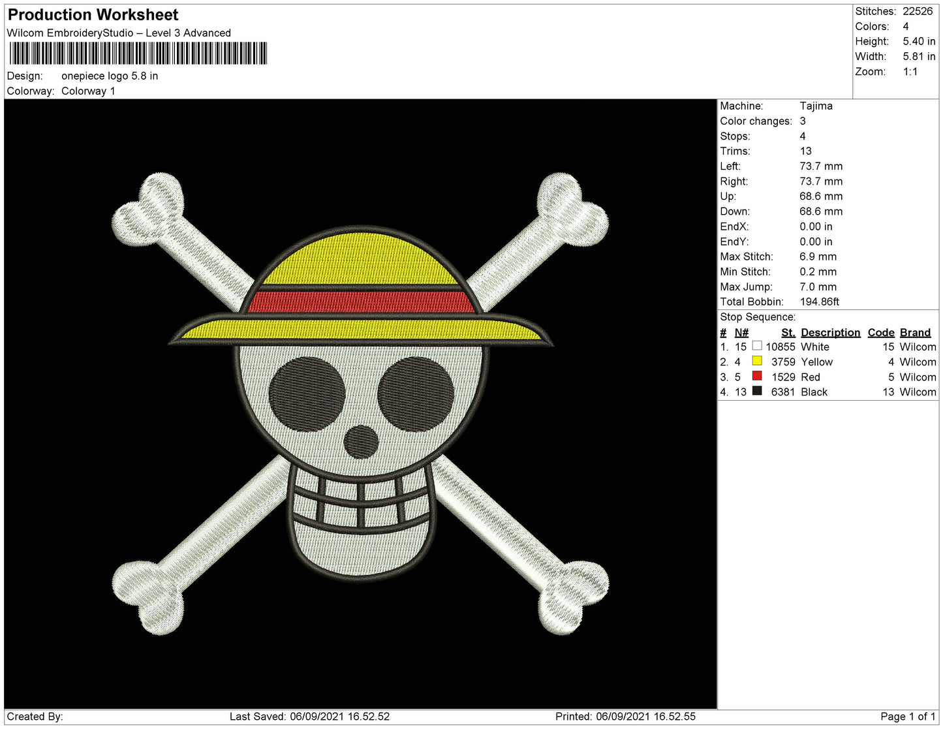This screenshot has width=943, height=729.
Task: Click the Trims value '13'
Action: pyautogui.click(x=806, y=151)
